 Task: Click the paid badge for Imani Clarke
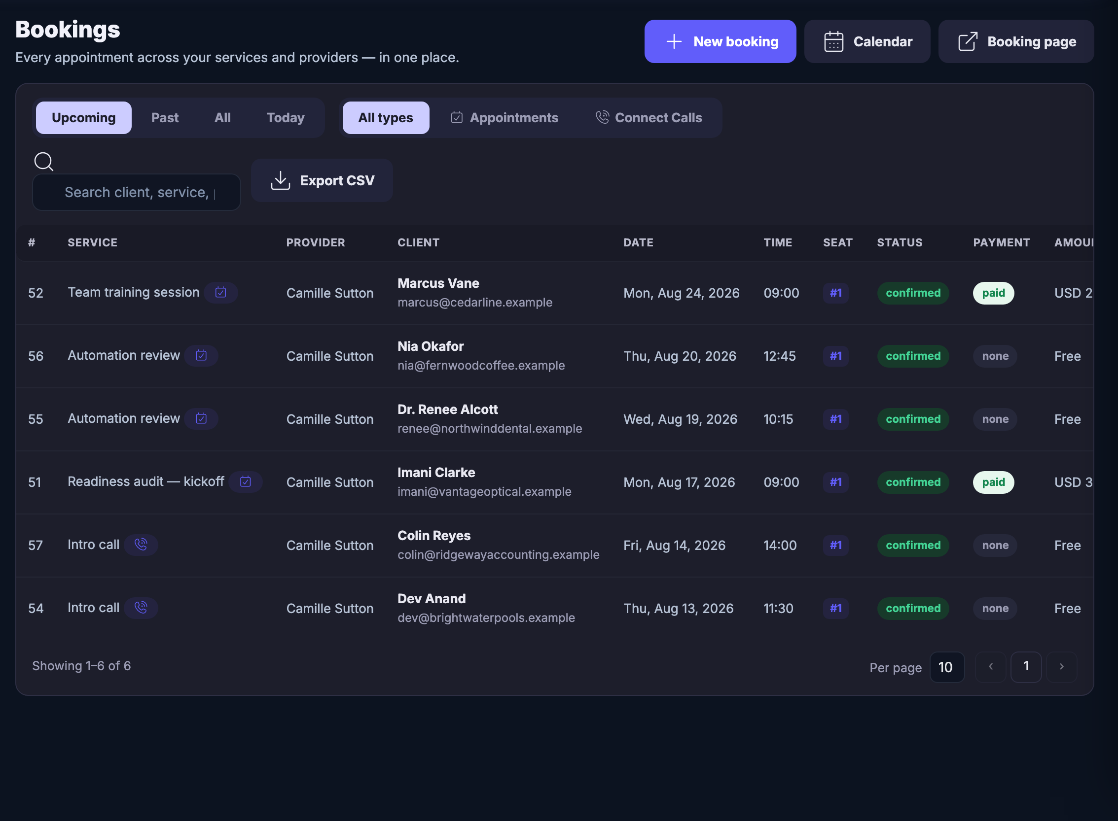point(993,482)
